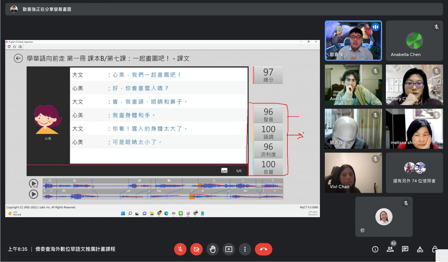Image resolution: width=448 pixels, height=262 pixels.
Task: Click the subtitle keyboard icon near 6/6
Action: 224,170
